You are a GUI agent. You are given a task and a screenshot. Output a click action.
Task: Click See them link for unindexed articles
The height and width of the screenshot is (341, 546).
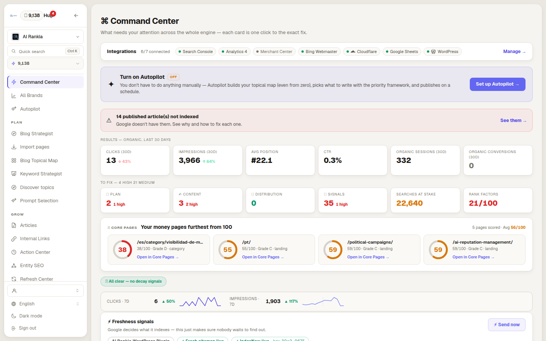pos(513,120)
